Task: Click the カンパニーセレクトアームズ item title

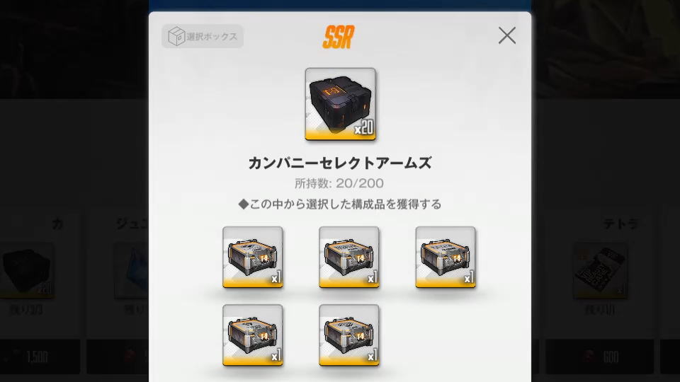Action: [x=339, y=163]
